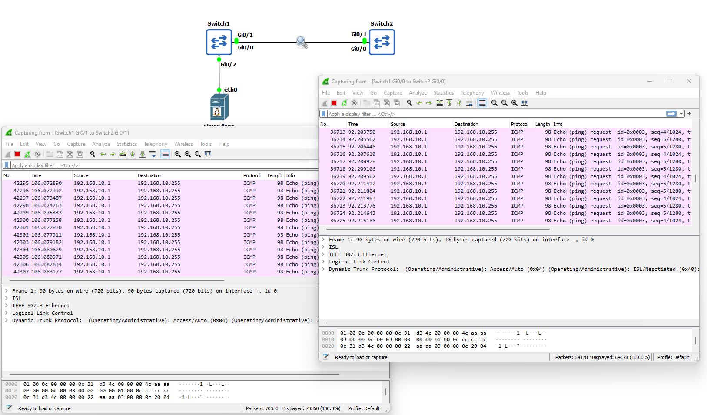The height and width of the screenshot is (415, 707).
Task: Expand Dynamic Trunk Protocol in Gi0/0 details
Action: (323, 269)
